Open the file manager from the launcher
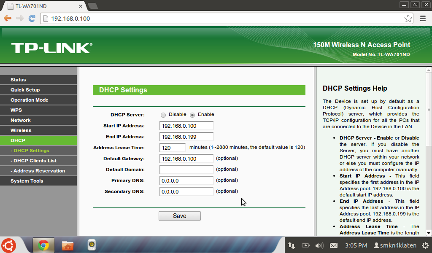Image resolution: width=432 pixels, height=253 pixels. (67, 245)
